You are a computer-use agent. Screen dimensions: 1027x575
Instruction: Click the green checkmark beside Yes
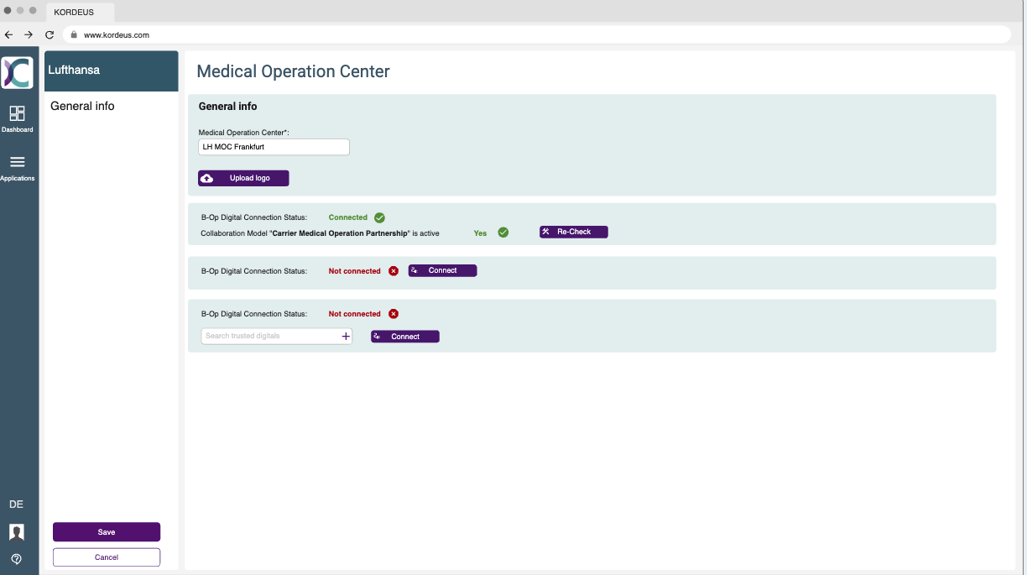[x=503, y=233]
